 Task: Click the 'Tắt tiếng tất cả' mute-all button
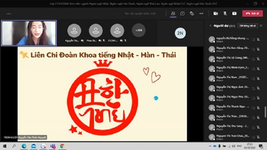pyautogui.click(x=247, y=26)
